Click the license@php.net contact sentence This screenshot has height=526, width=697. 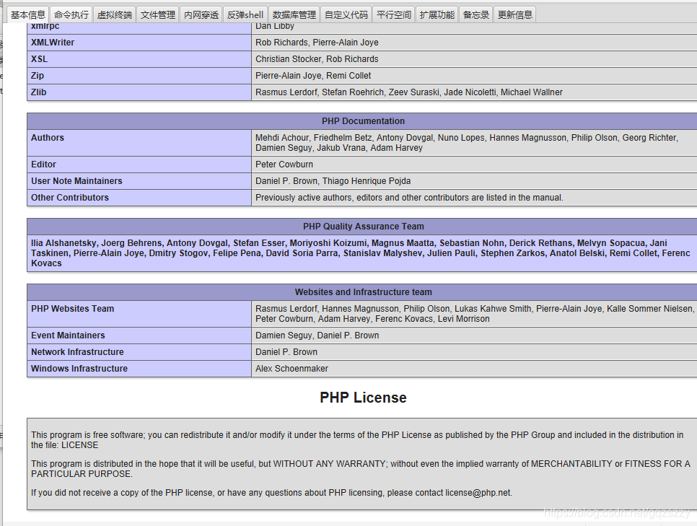tap(271, 493)
